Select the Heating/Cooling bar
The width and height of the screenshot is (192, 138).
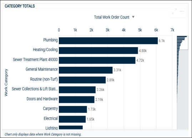98,51
